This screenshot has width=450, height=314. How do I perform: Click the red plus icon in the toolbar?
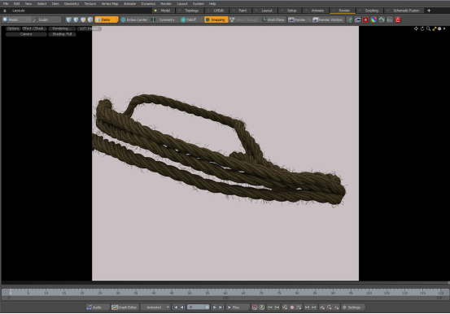click(365, 20)
